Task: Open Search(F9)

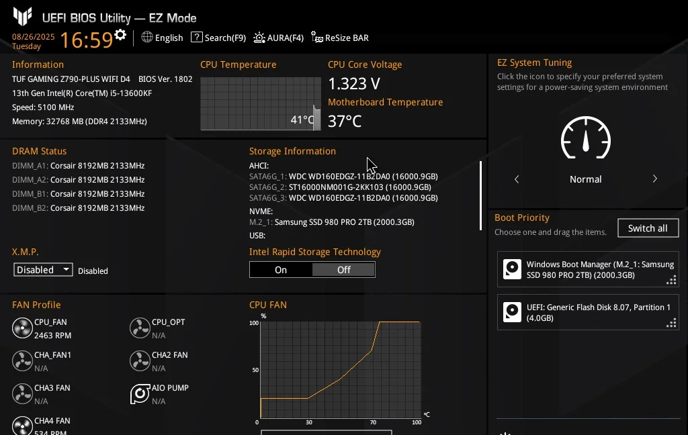Action: (x=218, y=38)
